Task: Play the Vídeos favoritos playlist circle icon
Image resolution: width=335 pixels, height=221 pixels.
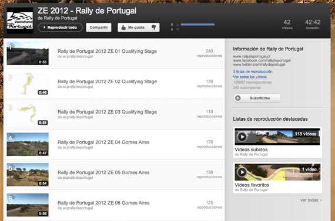Action: coord(242,172)
